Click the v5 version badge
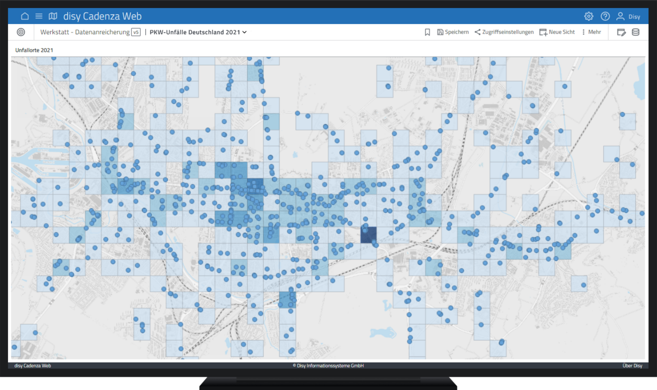This screenshot has height=390, width=657. 136,32
